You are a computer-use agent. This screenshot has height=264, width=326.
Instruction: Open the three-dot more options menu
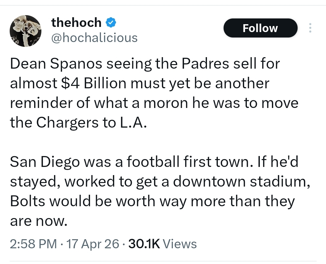point(309,28)
